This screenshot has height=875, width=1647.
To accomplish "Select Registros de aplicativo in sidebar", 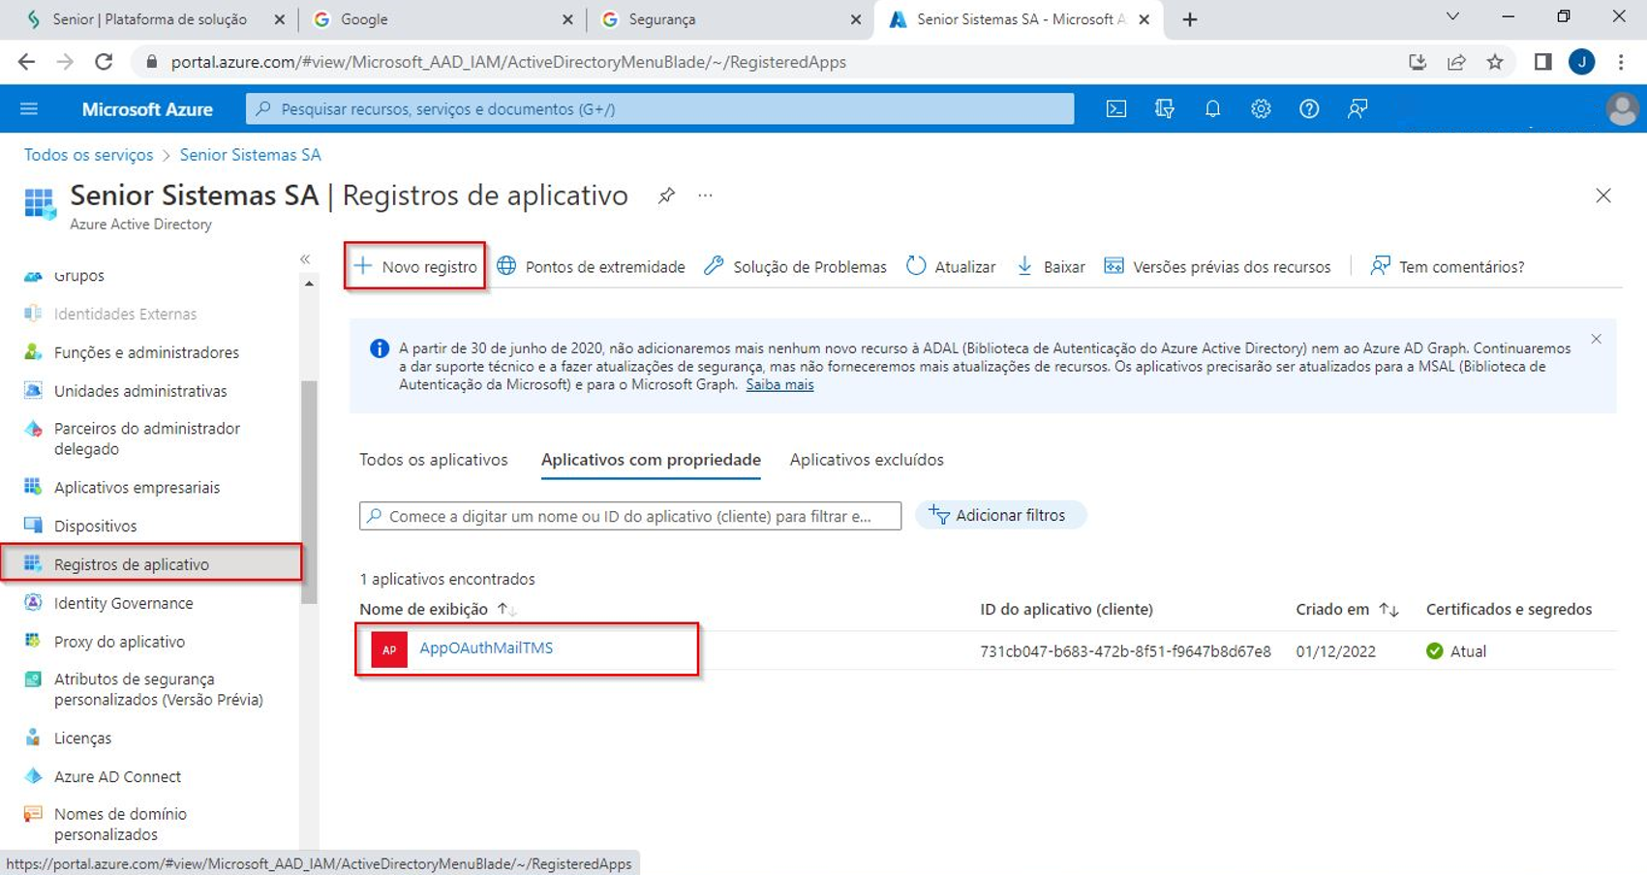I will coord(151,563).
